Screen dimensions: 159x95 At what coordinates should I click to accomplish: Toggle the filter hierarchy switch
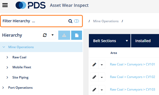(x=76, y=21)
